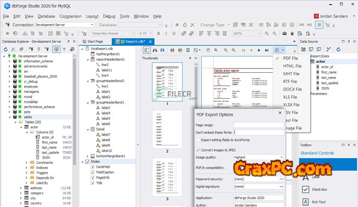Image resolution: width=358 pixels, height=207 pixels.
Task: Click the Bold formatting button
Action: point(158,33)
